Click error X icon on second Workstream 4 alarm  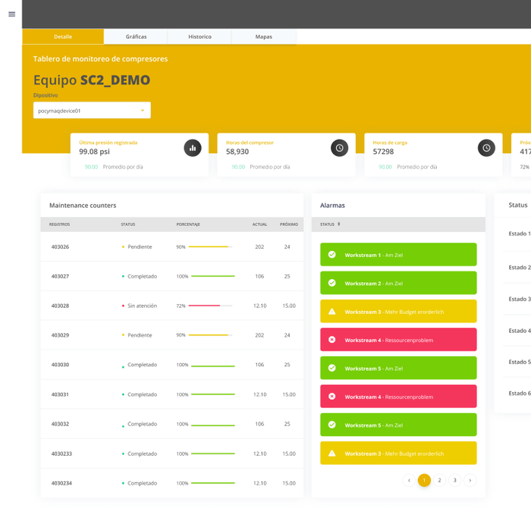pyautogui.click(x=332, y=397)
